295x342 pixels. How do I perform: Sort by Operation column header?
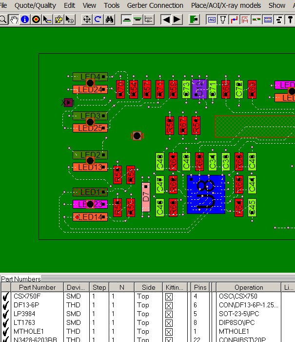point(249,287)
